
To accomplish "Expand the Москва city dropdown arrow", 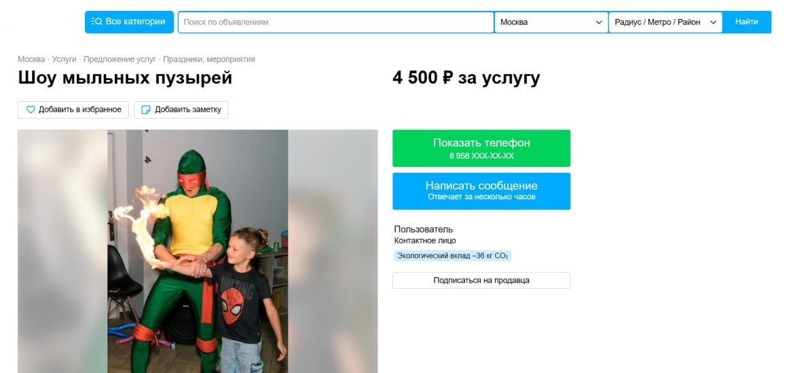I will coord(599,22).
